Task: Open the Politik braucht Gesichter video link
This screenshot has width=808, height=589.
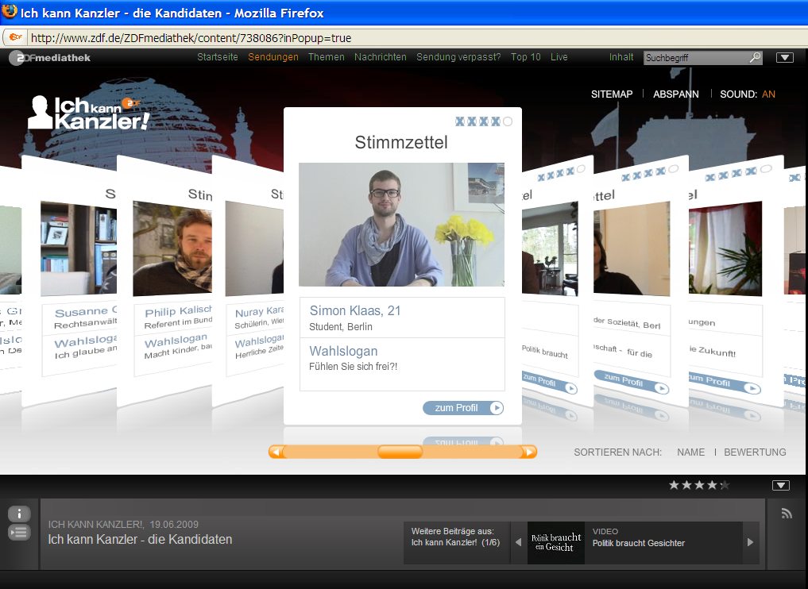Action: 639,543
